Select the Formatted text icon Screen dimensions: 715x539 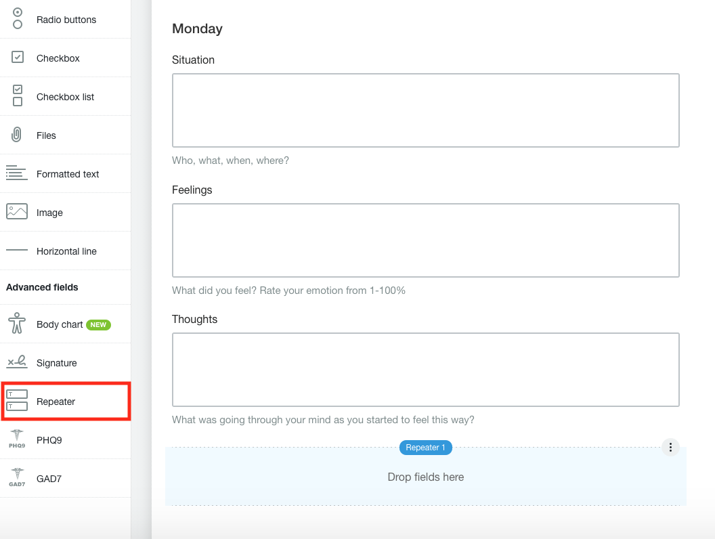[16, 173]
